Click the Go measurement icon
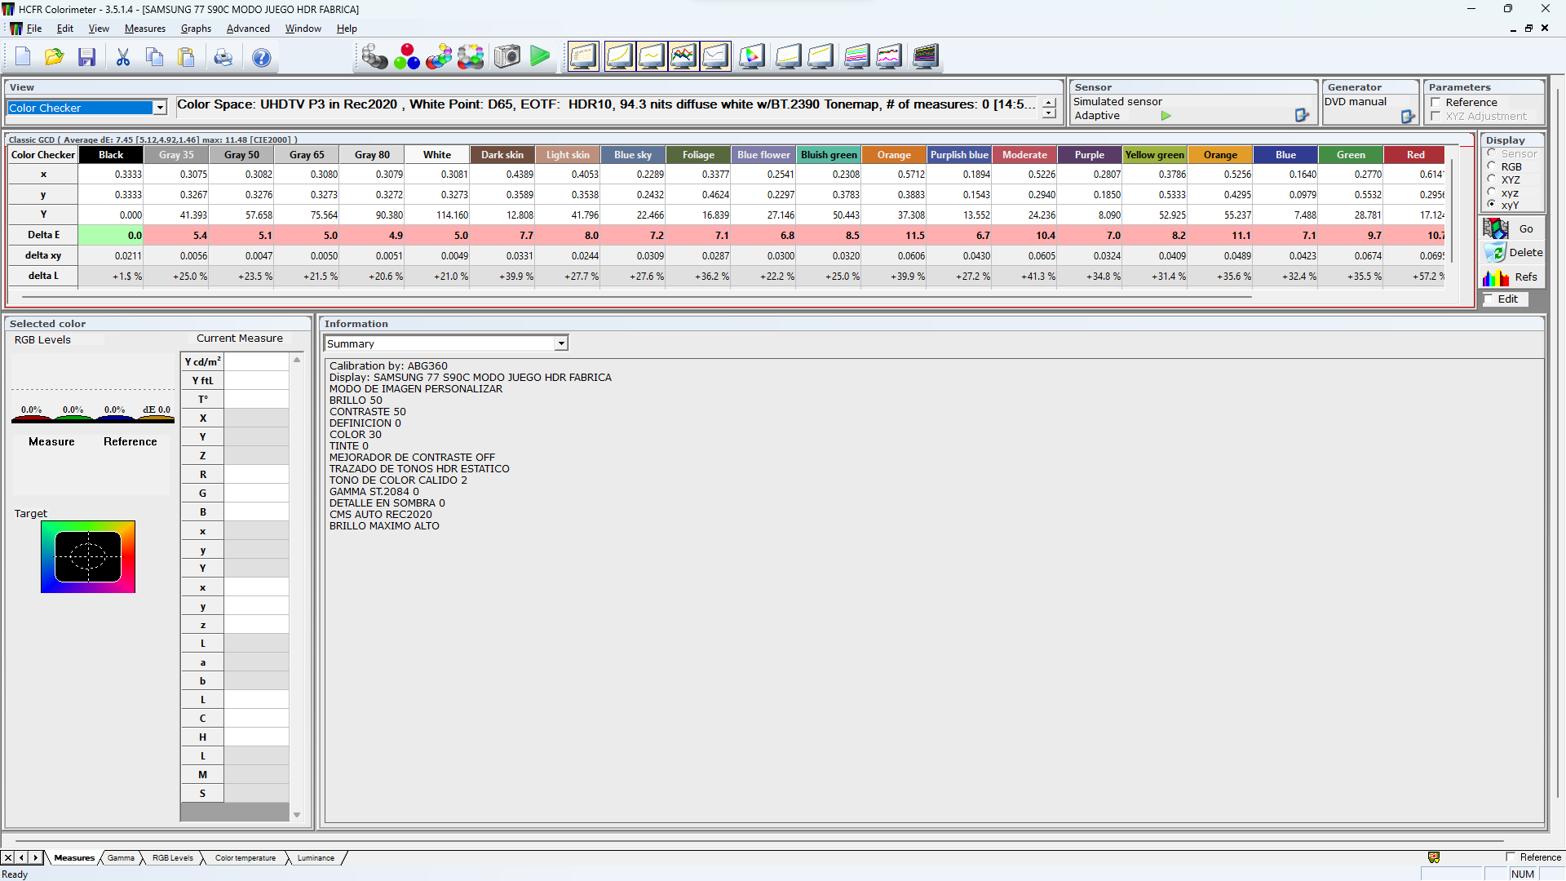Viewport: 1566px width, 881px height. [1496, 229]
